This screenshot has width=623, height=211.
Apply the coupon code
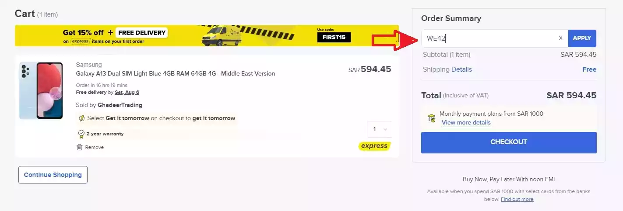click(x=582, y=38)
